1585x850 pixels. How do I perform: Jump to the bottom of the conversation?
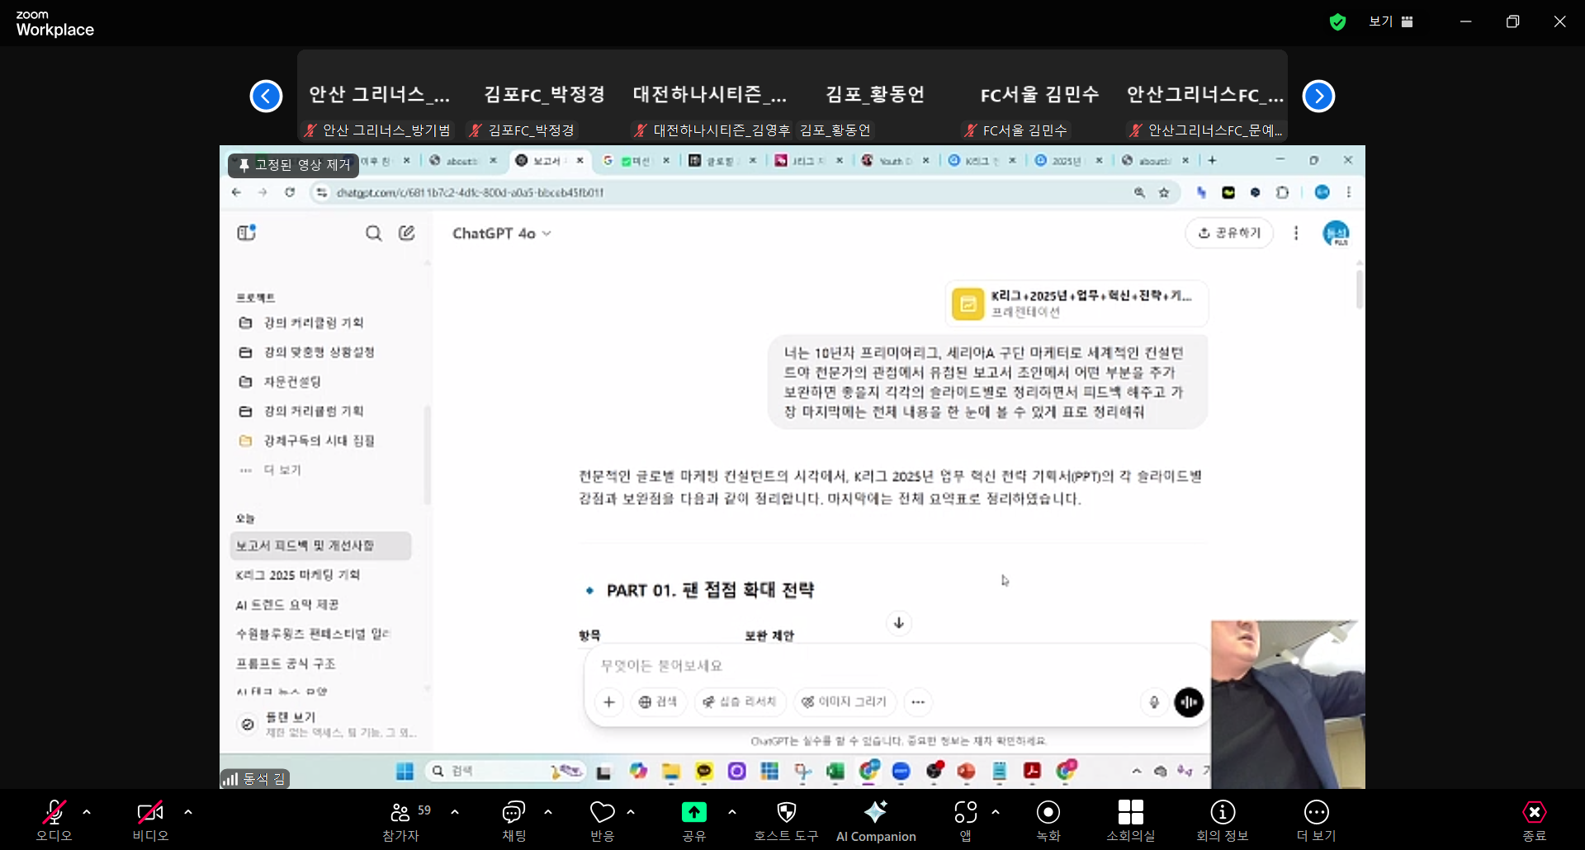pos(899,623)
